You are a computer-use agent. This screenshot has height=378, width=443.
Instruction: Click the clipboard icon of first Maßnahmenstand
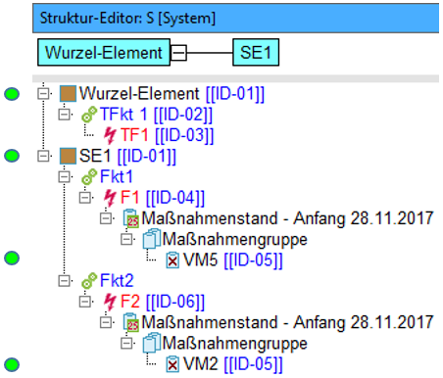(131, 218)
